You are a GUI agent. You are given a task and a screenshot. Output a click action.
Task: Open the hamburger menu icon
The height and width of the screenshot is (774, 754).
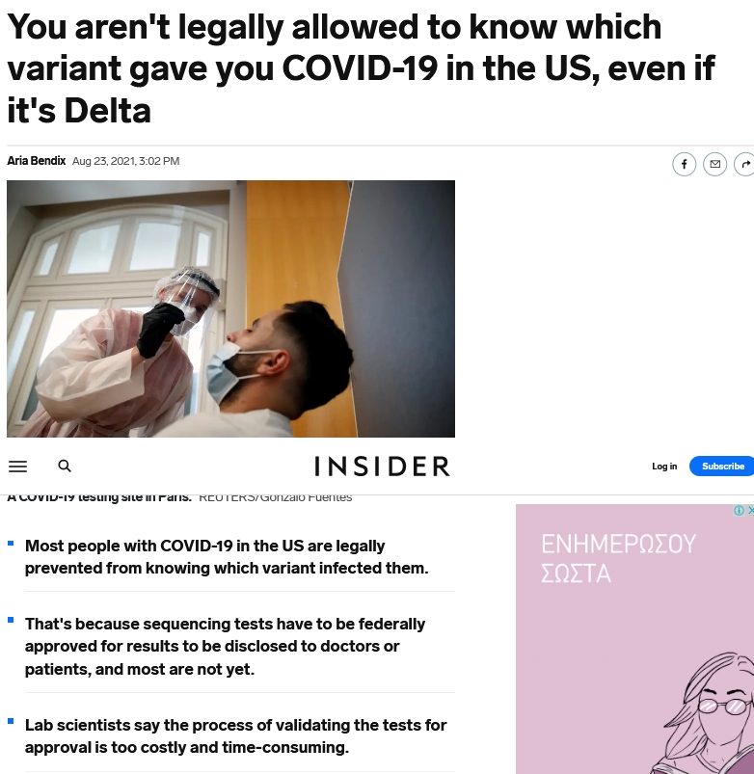click(x=17, y=467)
